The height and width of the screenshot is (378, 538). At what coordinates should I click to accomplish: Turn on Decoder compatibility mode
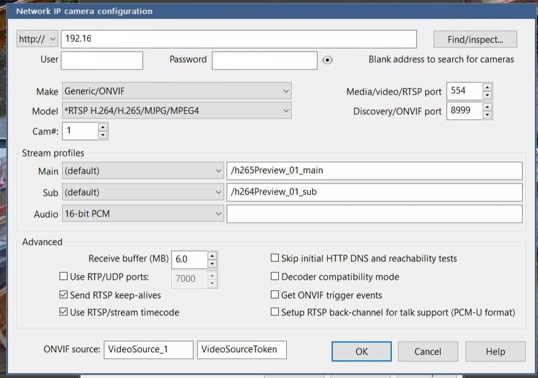pyautogui.click(x=275, y=277)
